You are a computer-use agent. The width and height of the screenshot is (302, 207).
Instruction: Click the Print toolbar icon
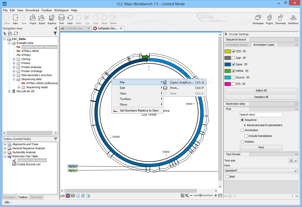tap(62, 19)
